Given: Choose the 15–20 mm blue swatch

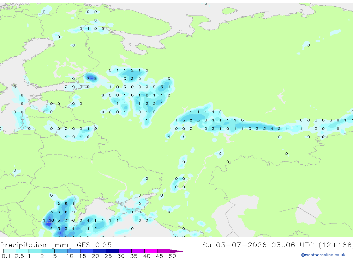Looking at the screenshot, I should (x=87, y=251).
